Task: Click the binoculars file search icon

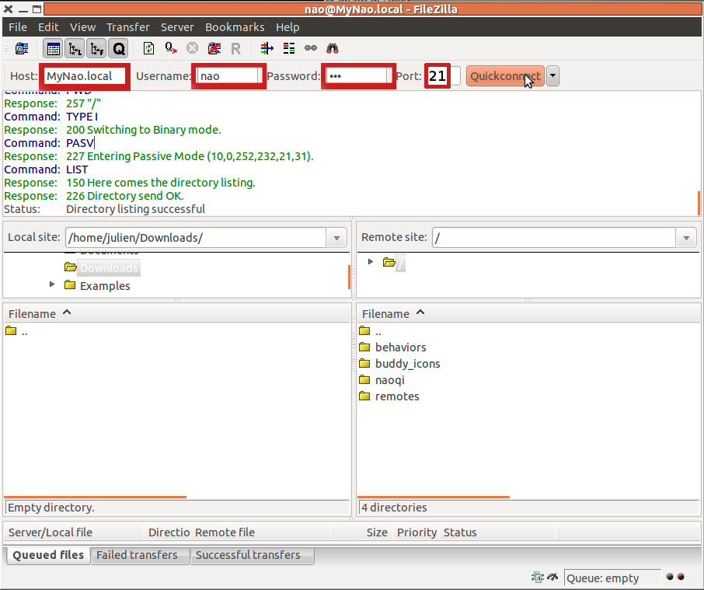Action: (333, 48)
